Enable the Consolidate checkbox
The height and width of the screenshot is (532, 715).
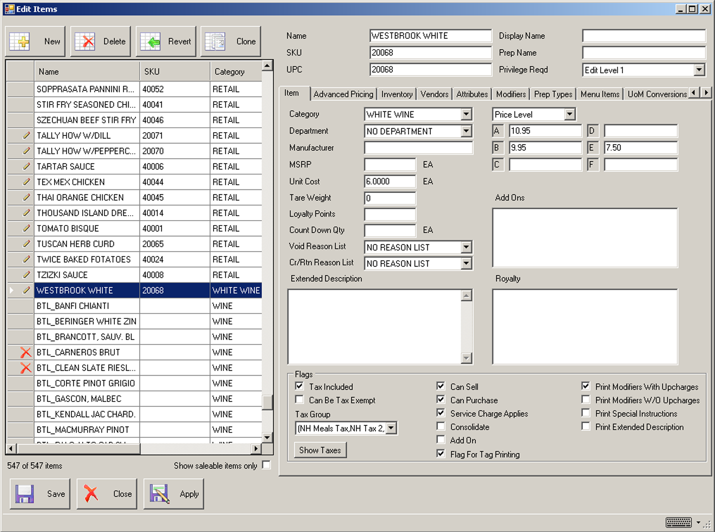click(441, 427)
